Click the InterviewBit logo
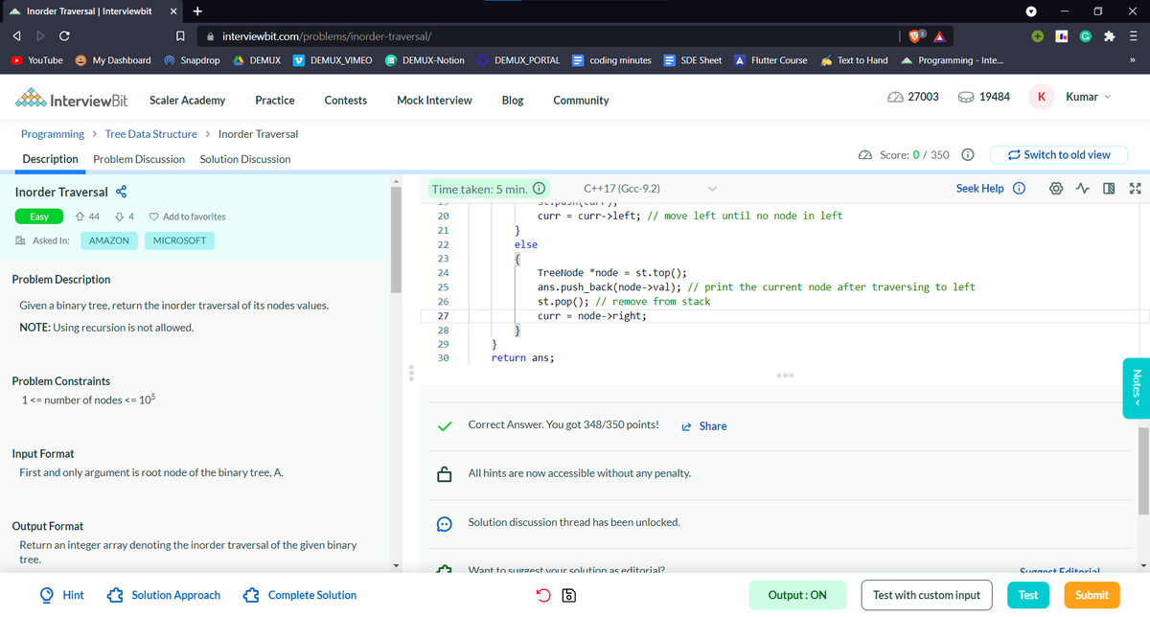1150x617 pixels. [74, 100]
